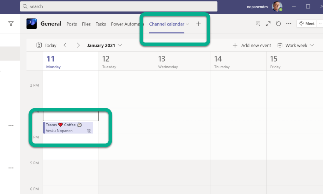Click the filter funnel icon
The image size is (323, 194).
pos(11,24)
